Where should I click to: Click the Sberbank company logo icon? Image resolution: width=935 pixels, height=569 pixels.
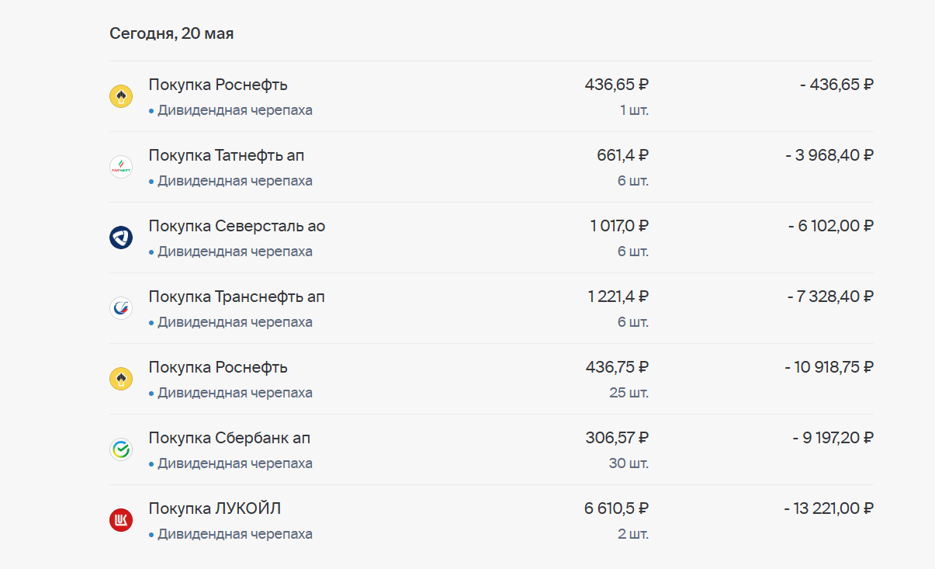[121, 449]
